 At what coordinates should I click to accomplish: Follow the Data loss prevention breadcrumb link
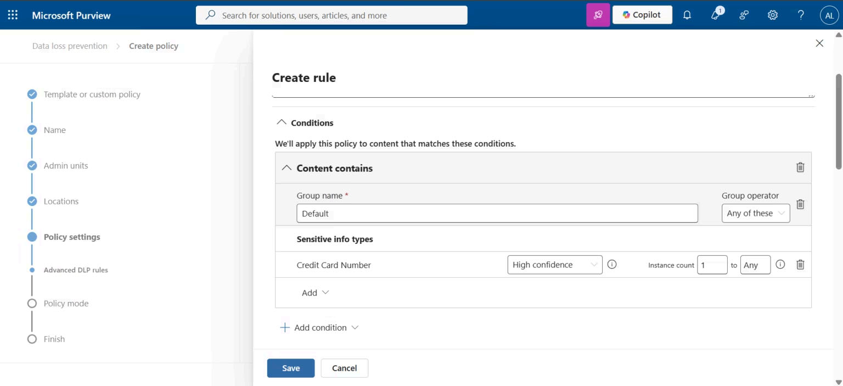click(70, 46)
